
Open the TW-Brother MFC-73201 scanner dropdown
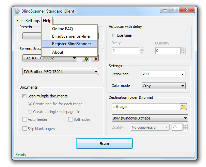pos(61,72)
